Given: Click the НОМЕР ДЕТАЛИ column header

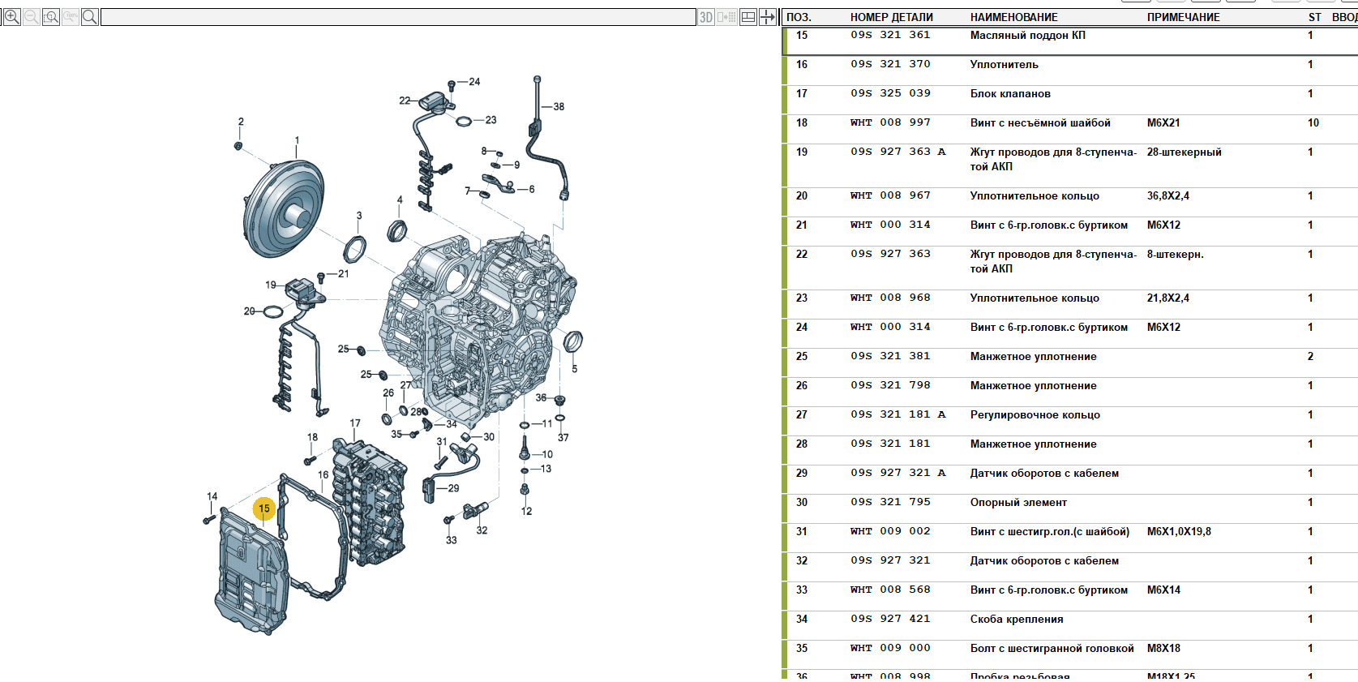Looking at the screenshot, I should [891, 17].
